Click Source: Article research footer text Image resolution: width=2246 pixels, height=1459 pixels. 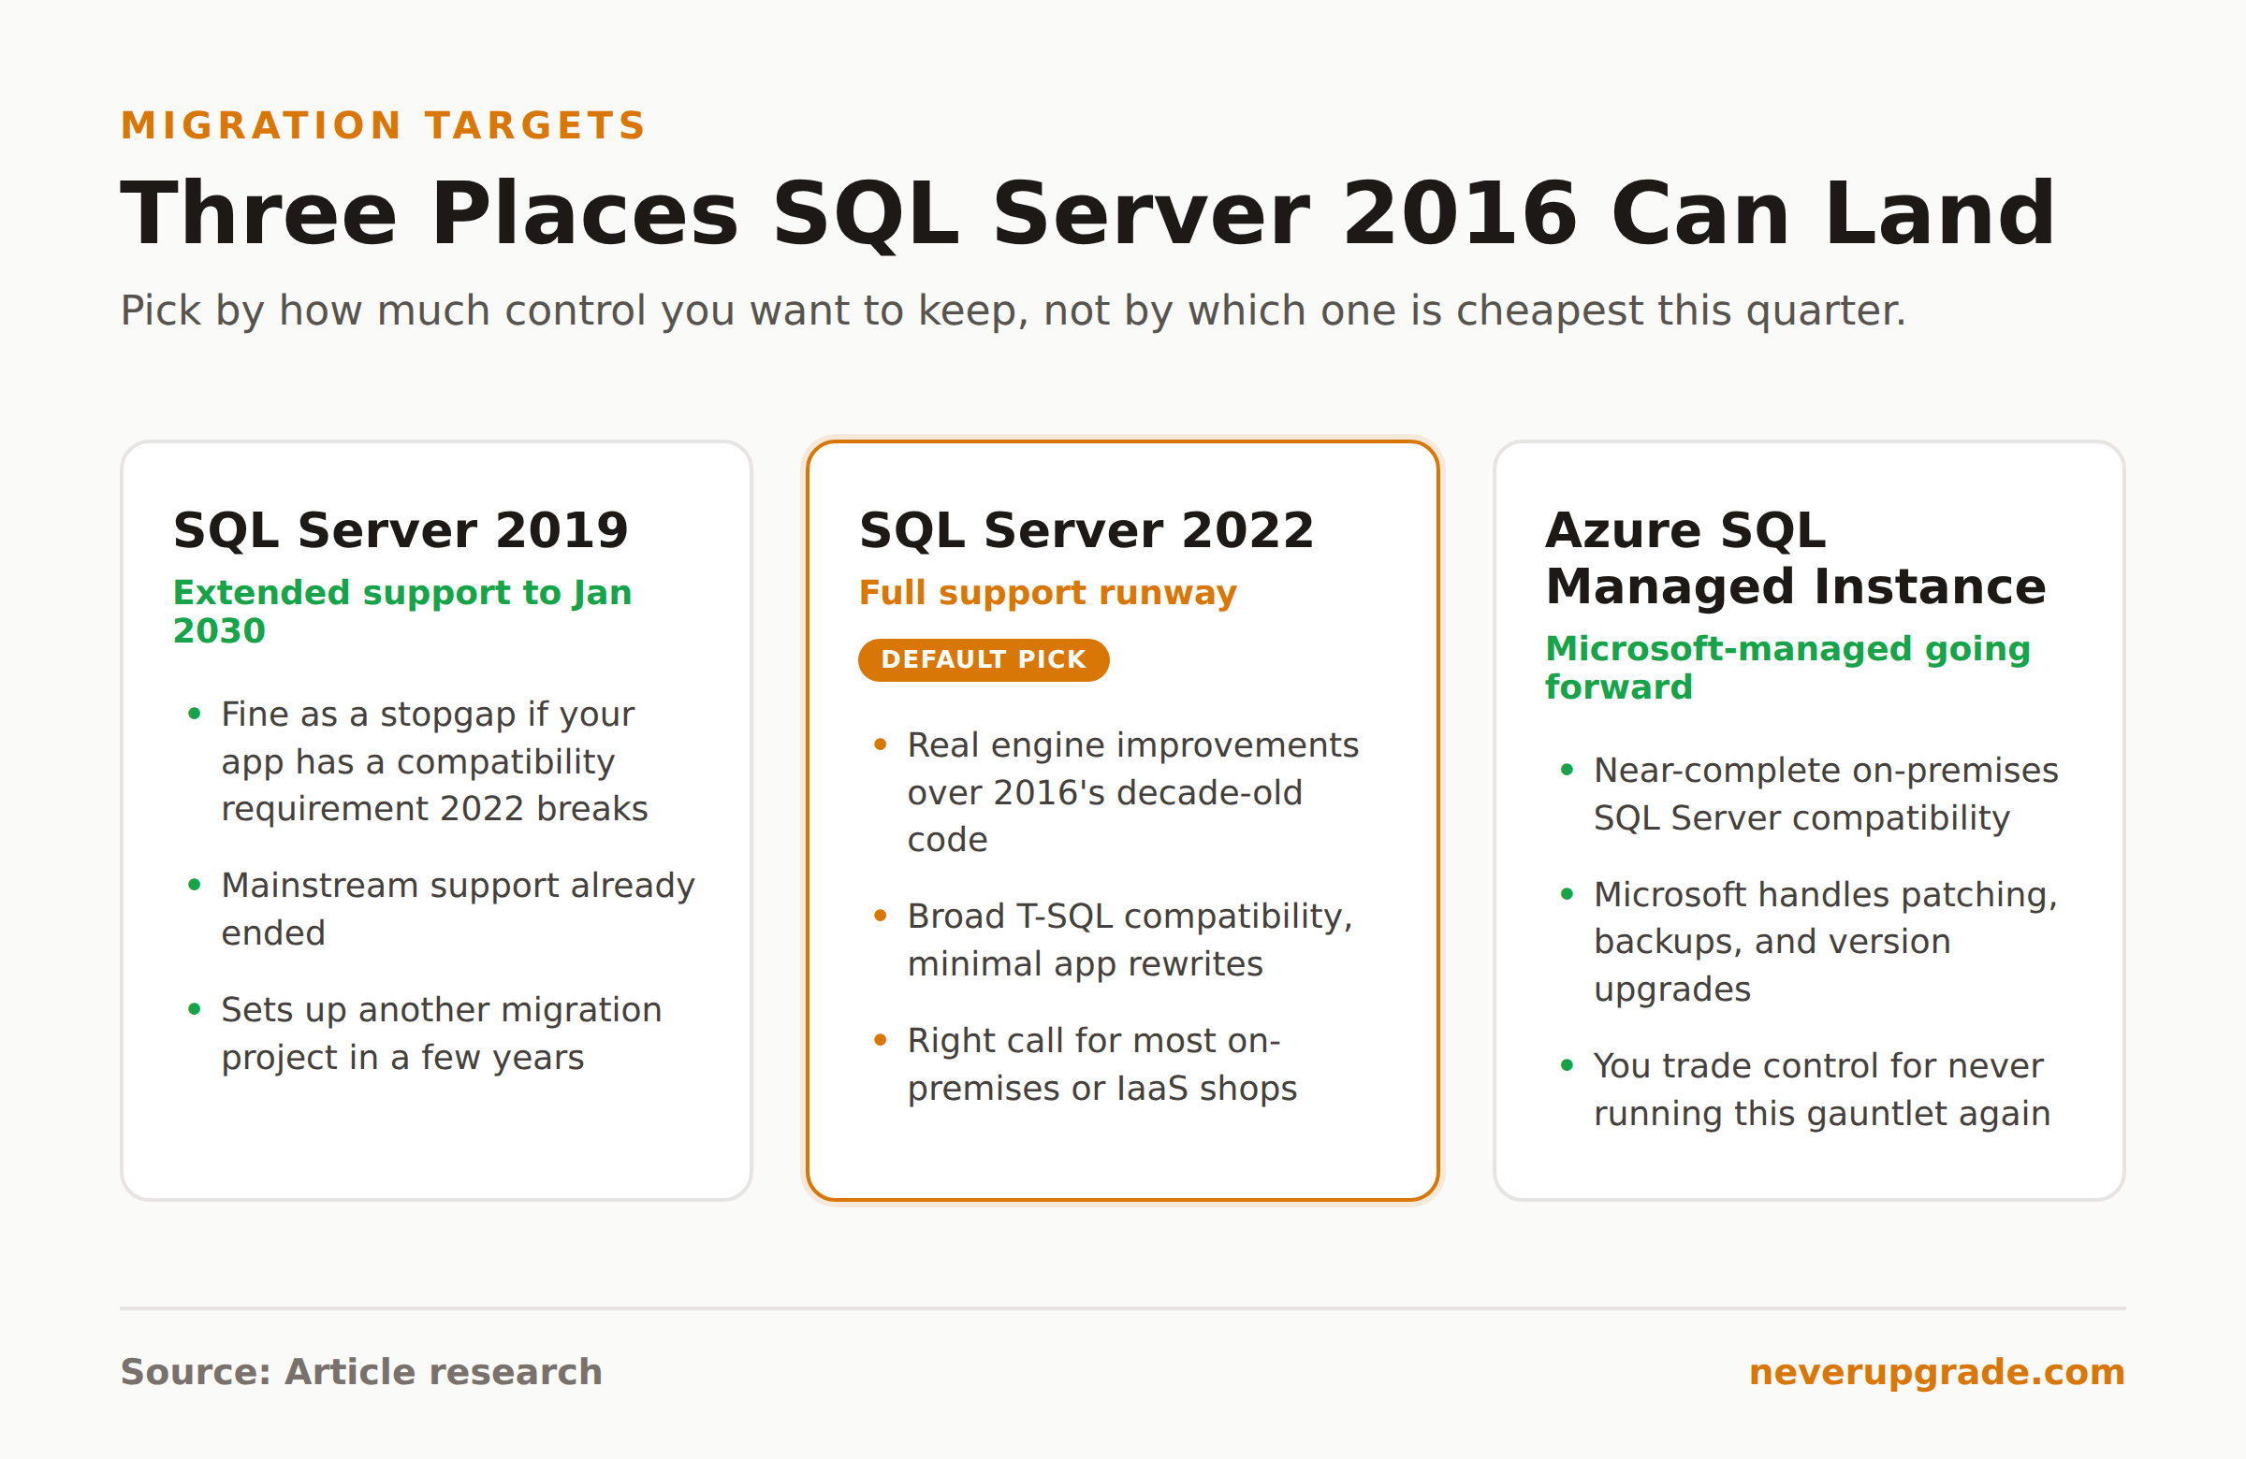click(x=361, y=1372)
